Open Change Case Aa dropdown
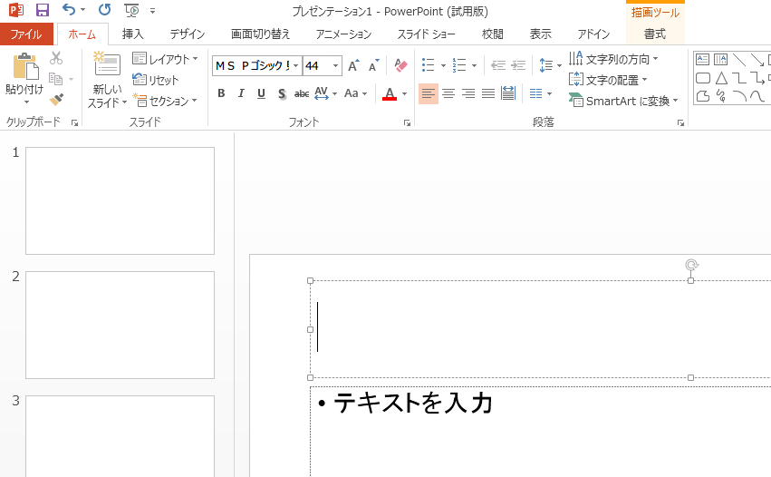 tap(355, 93)
